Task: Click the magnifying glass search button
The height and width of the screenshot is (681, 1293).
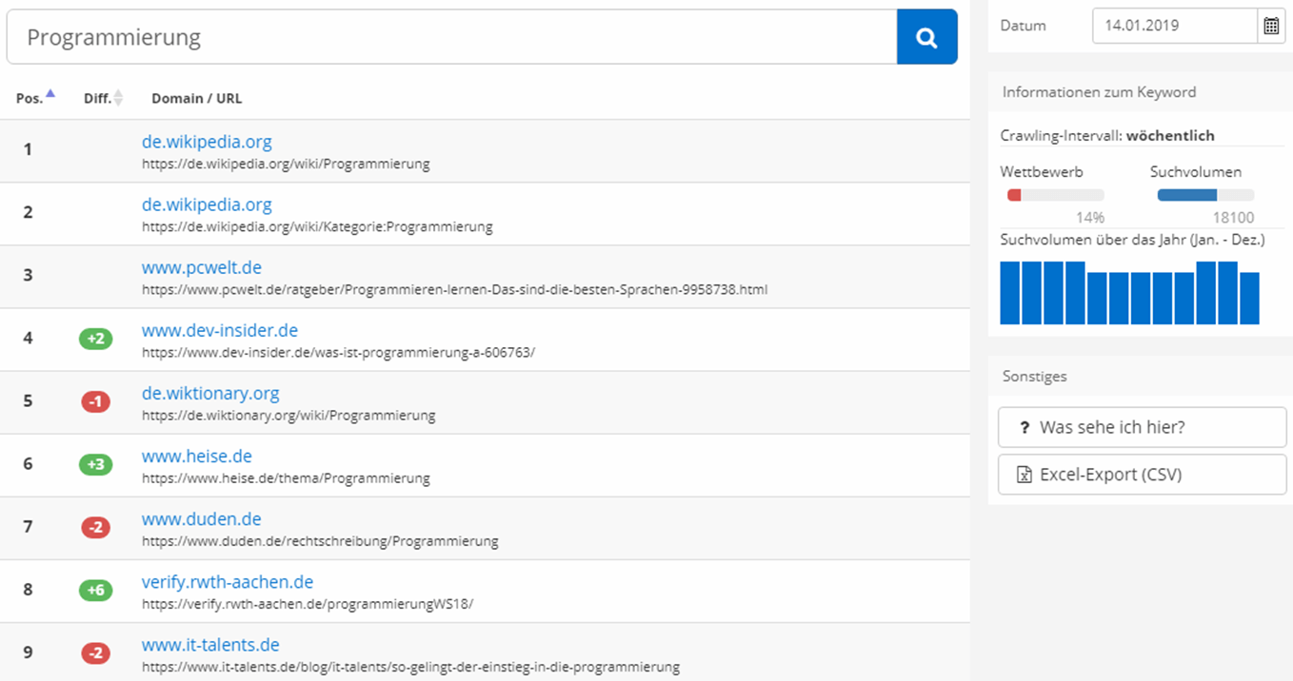Action: click(926, 37)
